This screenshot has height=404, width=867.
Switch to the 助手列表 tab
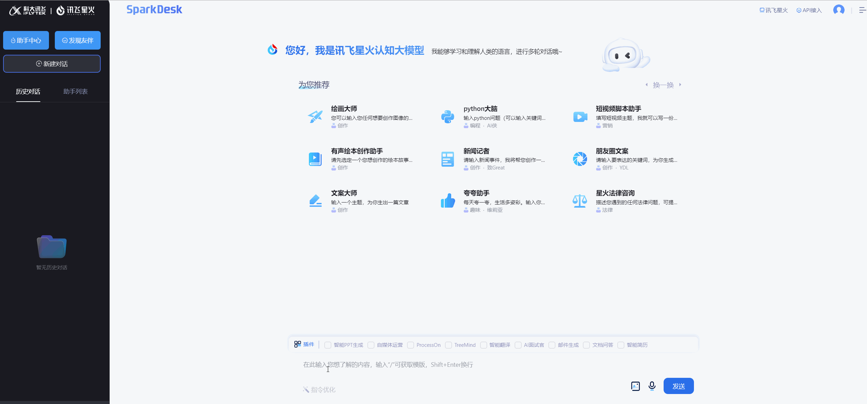pyautogui.click(x=75, y=92)
